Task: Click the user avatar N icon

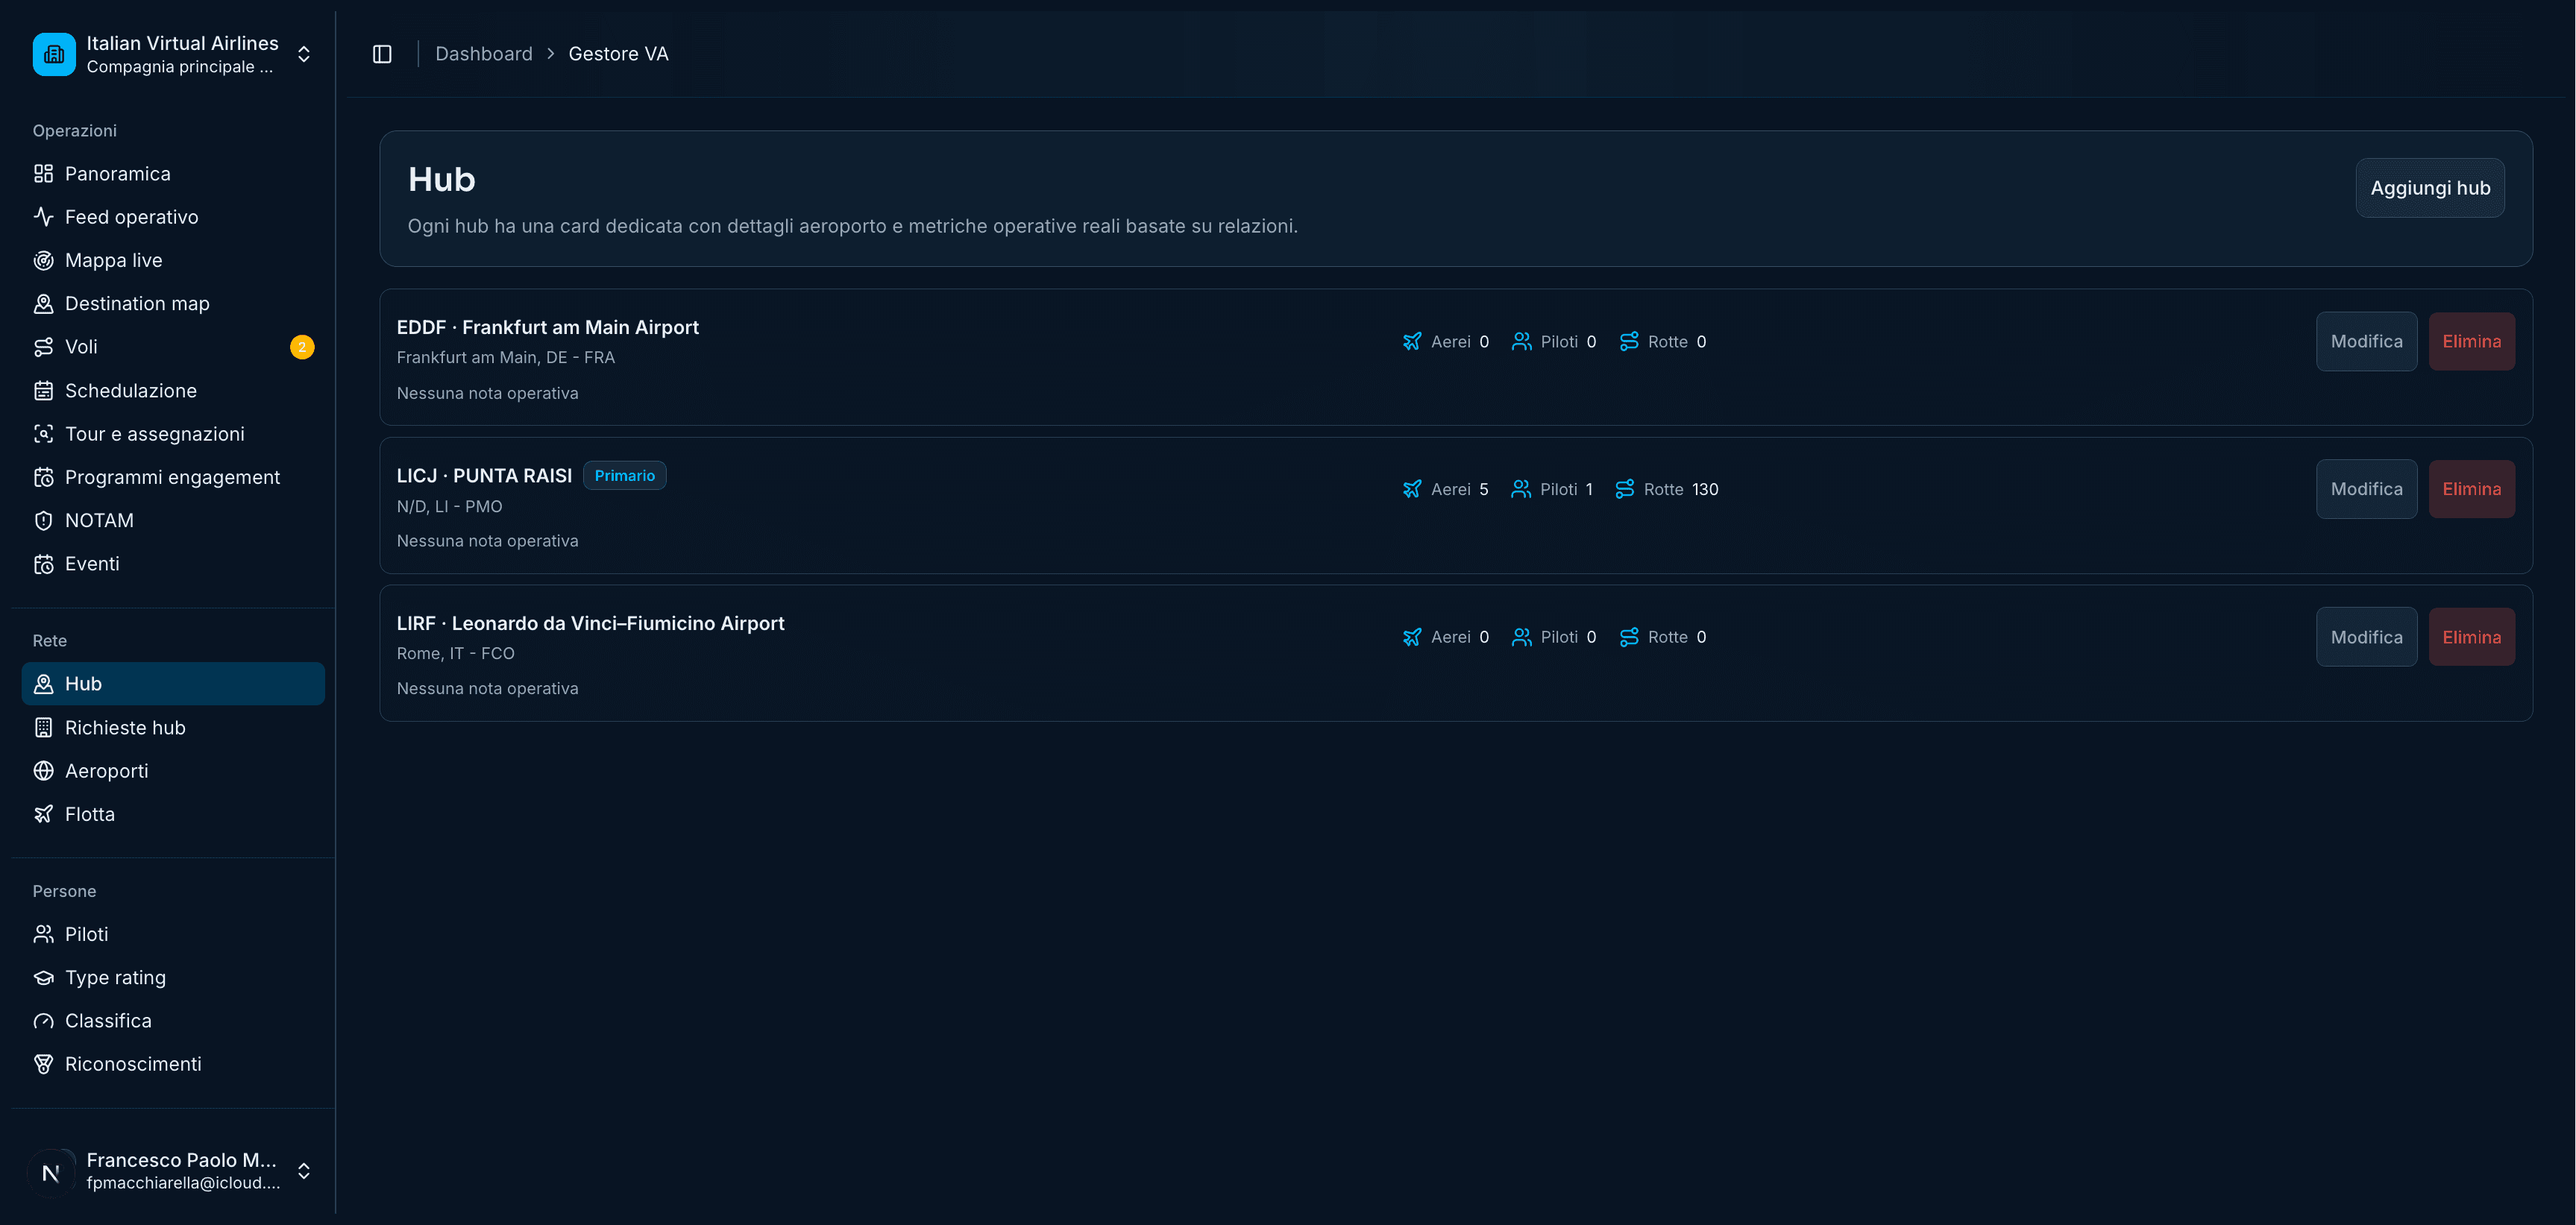Action: 50,1172
